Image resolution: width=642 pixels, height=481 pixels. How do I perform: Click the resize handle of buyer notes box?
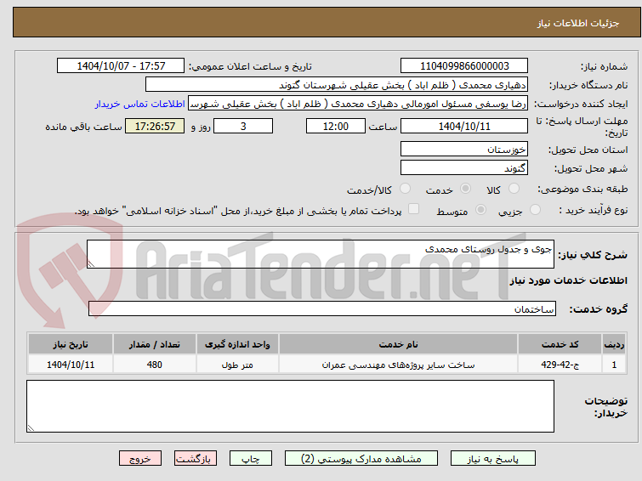click(31, 428)
